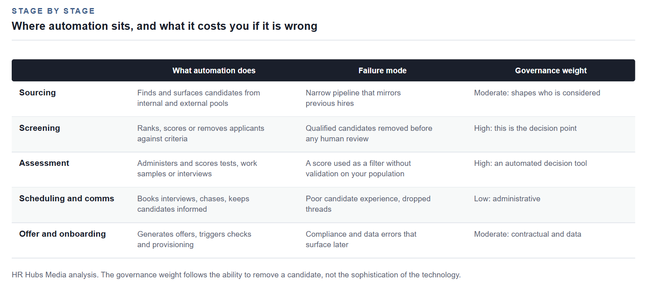Select the Sourcing row label
647x283 pixels.
click(38, 93)
